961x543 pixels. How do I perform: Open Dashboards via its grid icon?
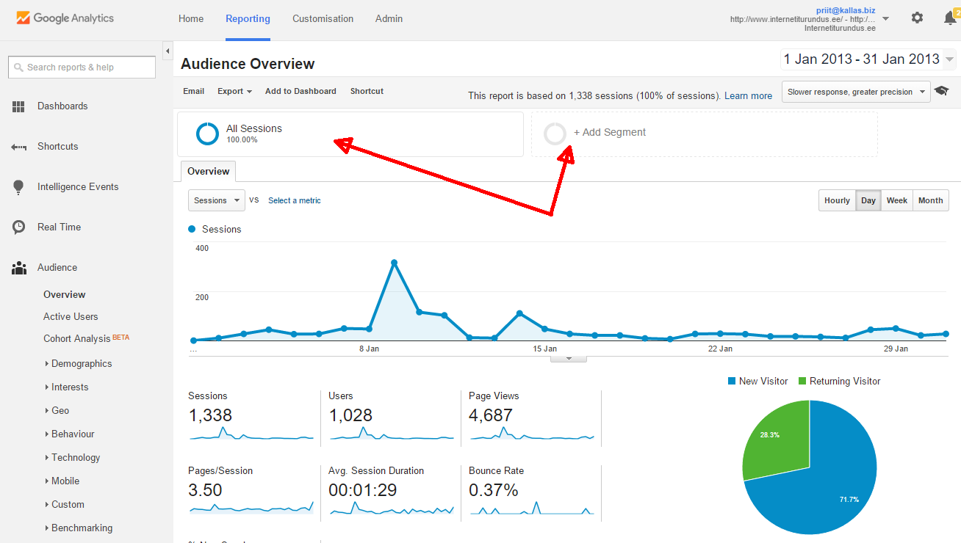[x=18, y=106]
